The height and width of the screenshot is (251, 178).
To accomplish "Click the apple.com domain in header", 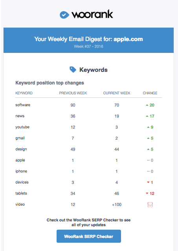I will pyautogui.click(x=128, y=39).
